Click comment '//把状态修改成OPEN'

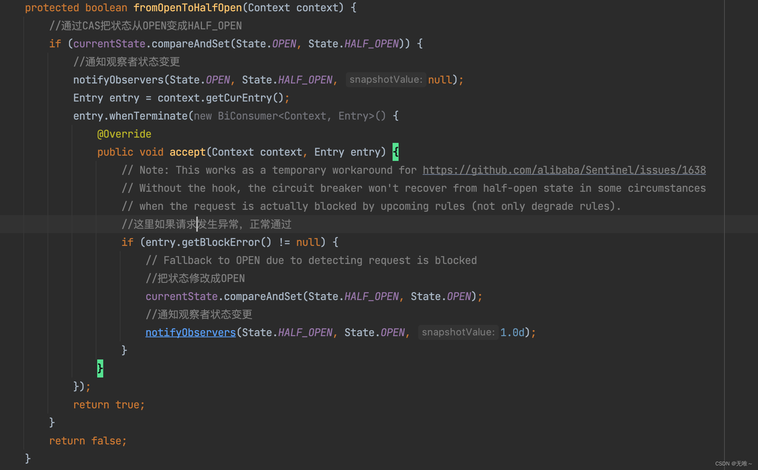pyautogui.click(x=195, y=278)
